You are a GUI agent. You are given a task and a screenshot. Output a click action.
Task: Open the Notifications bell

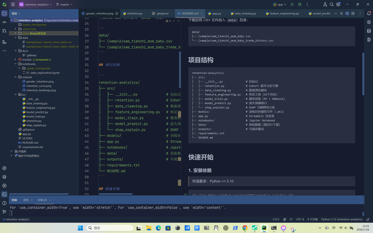[369, 14]
